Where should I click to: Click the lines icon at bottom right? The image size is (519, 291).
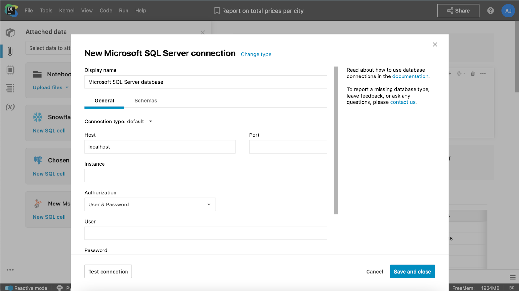tap(513, 276)
